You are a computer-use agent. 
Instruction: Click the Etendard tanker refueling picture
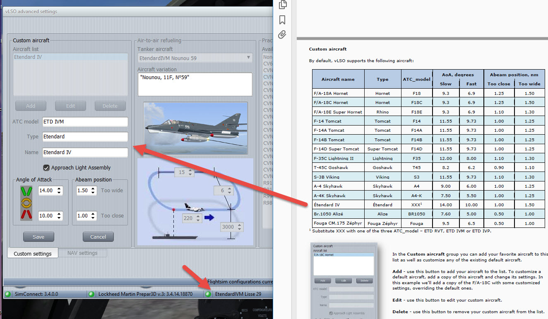[x=195, y=128]
